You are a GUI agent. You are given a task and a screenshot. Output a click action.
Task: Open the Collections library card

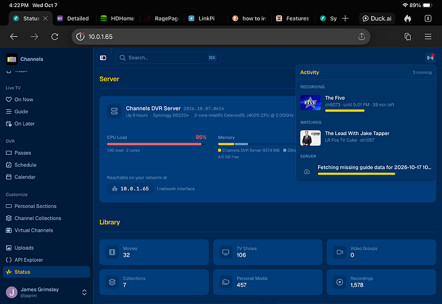[x=154, y=282]
